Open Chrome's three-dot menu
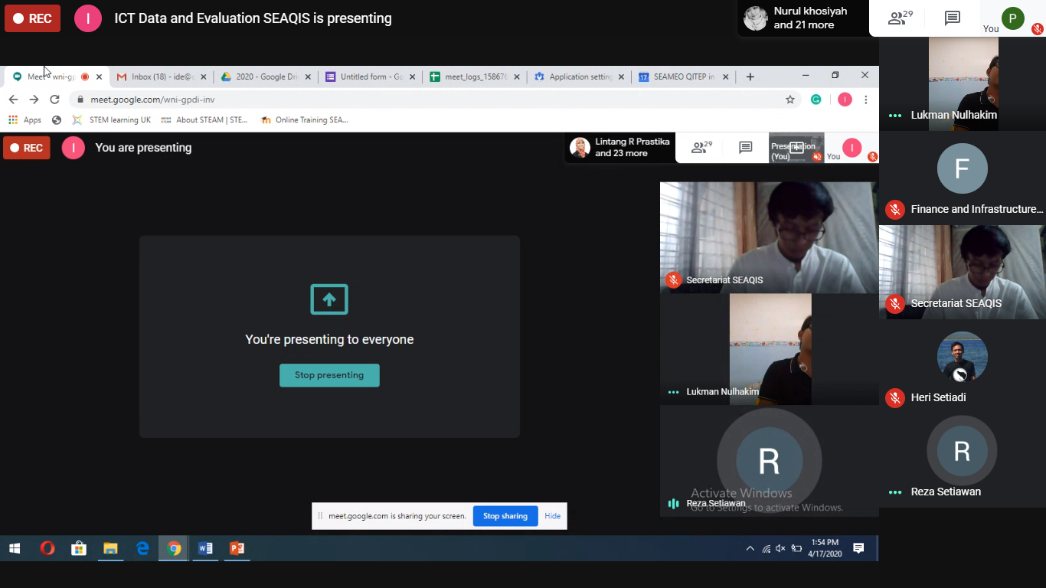The width and height of the screenshot is (1046, 588). [x=866, y=100]
